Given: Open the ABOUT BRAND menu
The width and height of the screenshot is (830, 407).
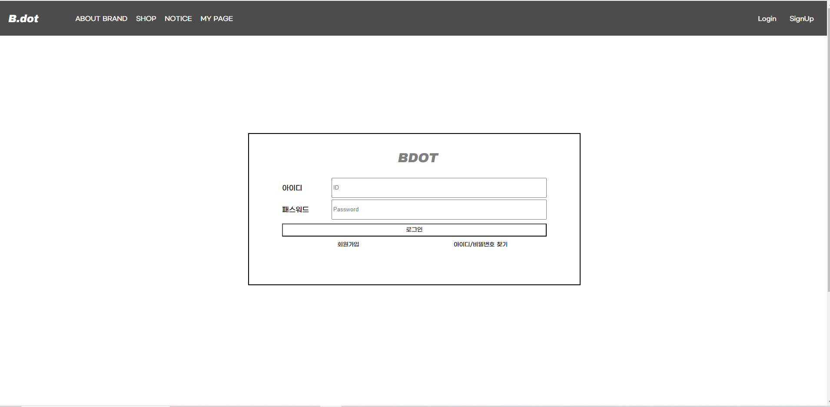Looking at the screenshot, I should pos(101,19).
